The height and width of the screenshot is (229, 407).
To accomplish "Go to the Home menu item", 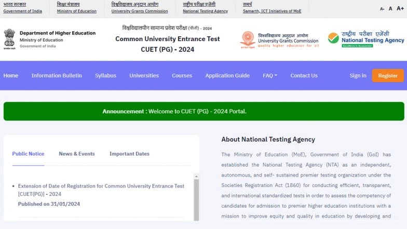I will 10,76.
